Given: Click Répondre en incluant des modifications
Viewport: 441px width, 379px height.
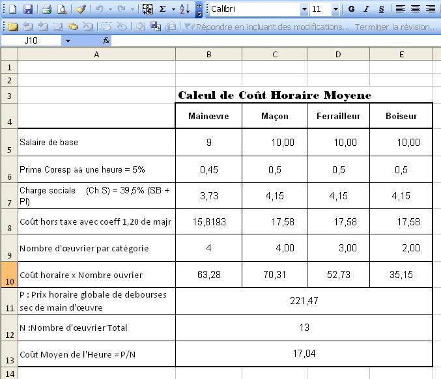Looking at the screenshot, I should 266,27.
